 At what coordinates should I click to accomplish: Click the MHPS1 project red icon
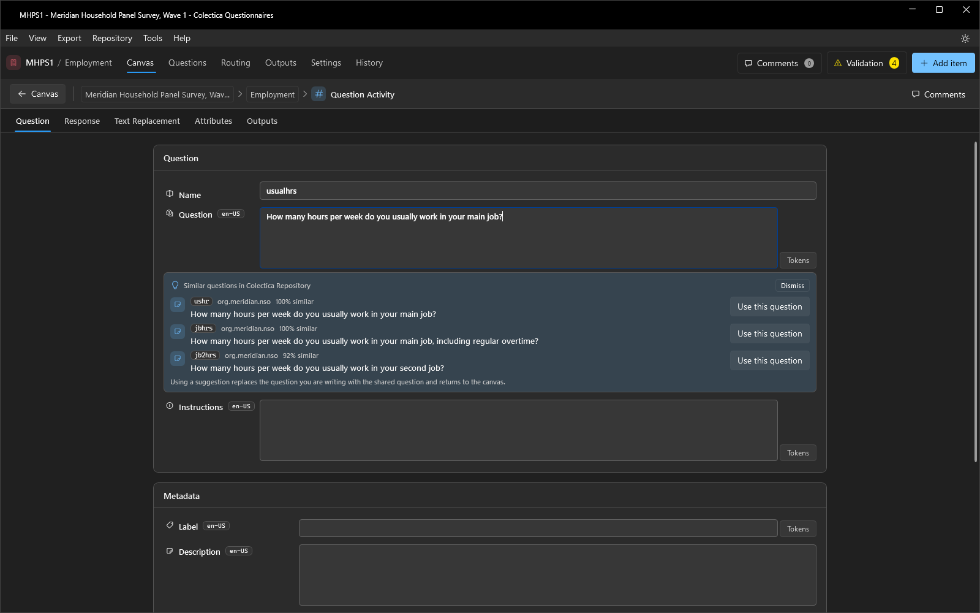click(x=13, y=63)
